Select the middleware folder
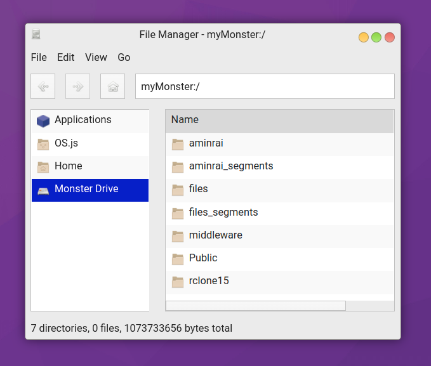431x366 pixels. pos(215,235)
